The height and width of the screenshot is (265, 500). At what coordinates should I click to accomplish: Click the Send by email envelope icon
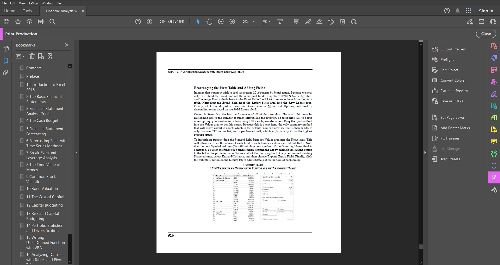coord(482,22)
